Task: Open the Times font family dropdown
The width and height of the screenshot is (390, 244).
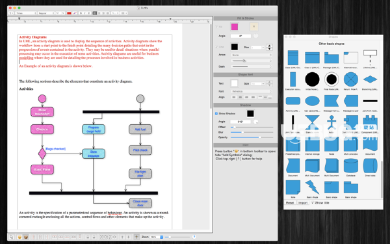Action: pos(26,13)
